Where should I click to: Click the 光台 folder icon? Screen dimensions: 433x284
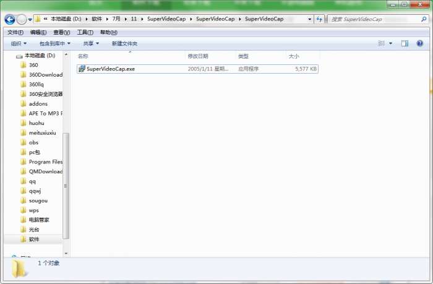24,230
